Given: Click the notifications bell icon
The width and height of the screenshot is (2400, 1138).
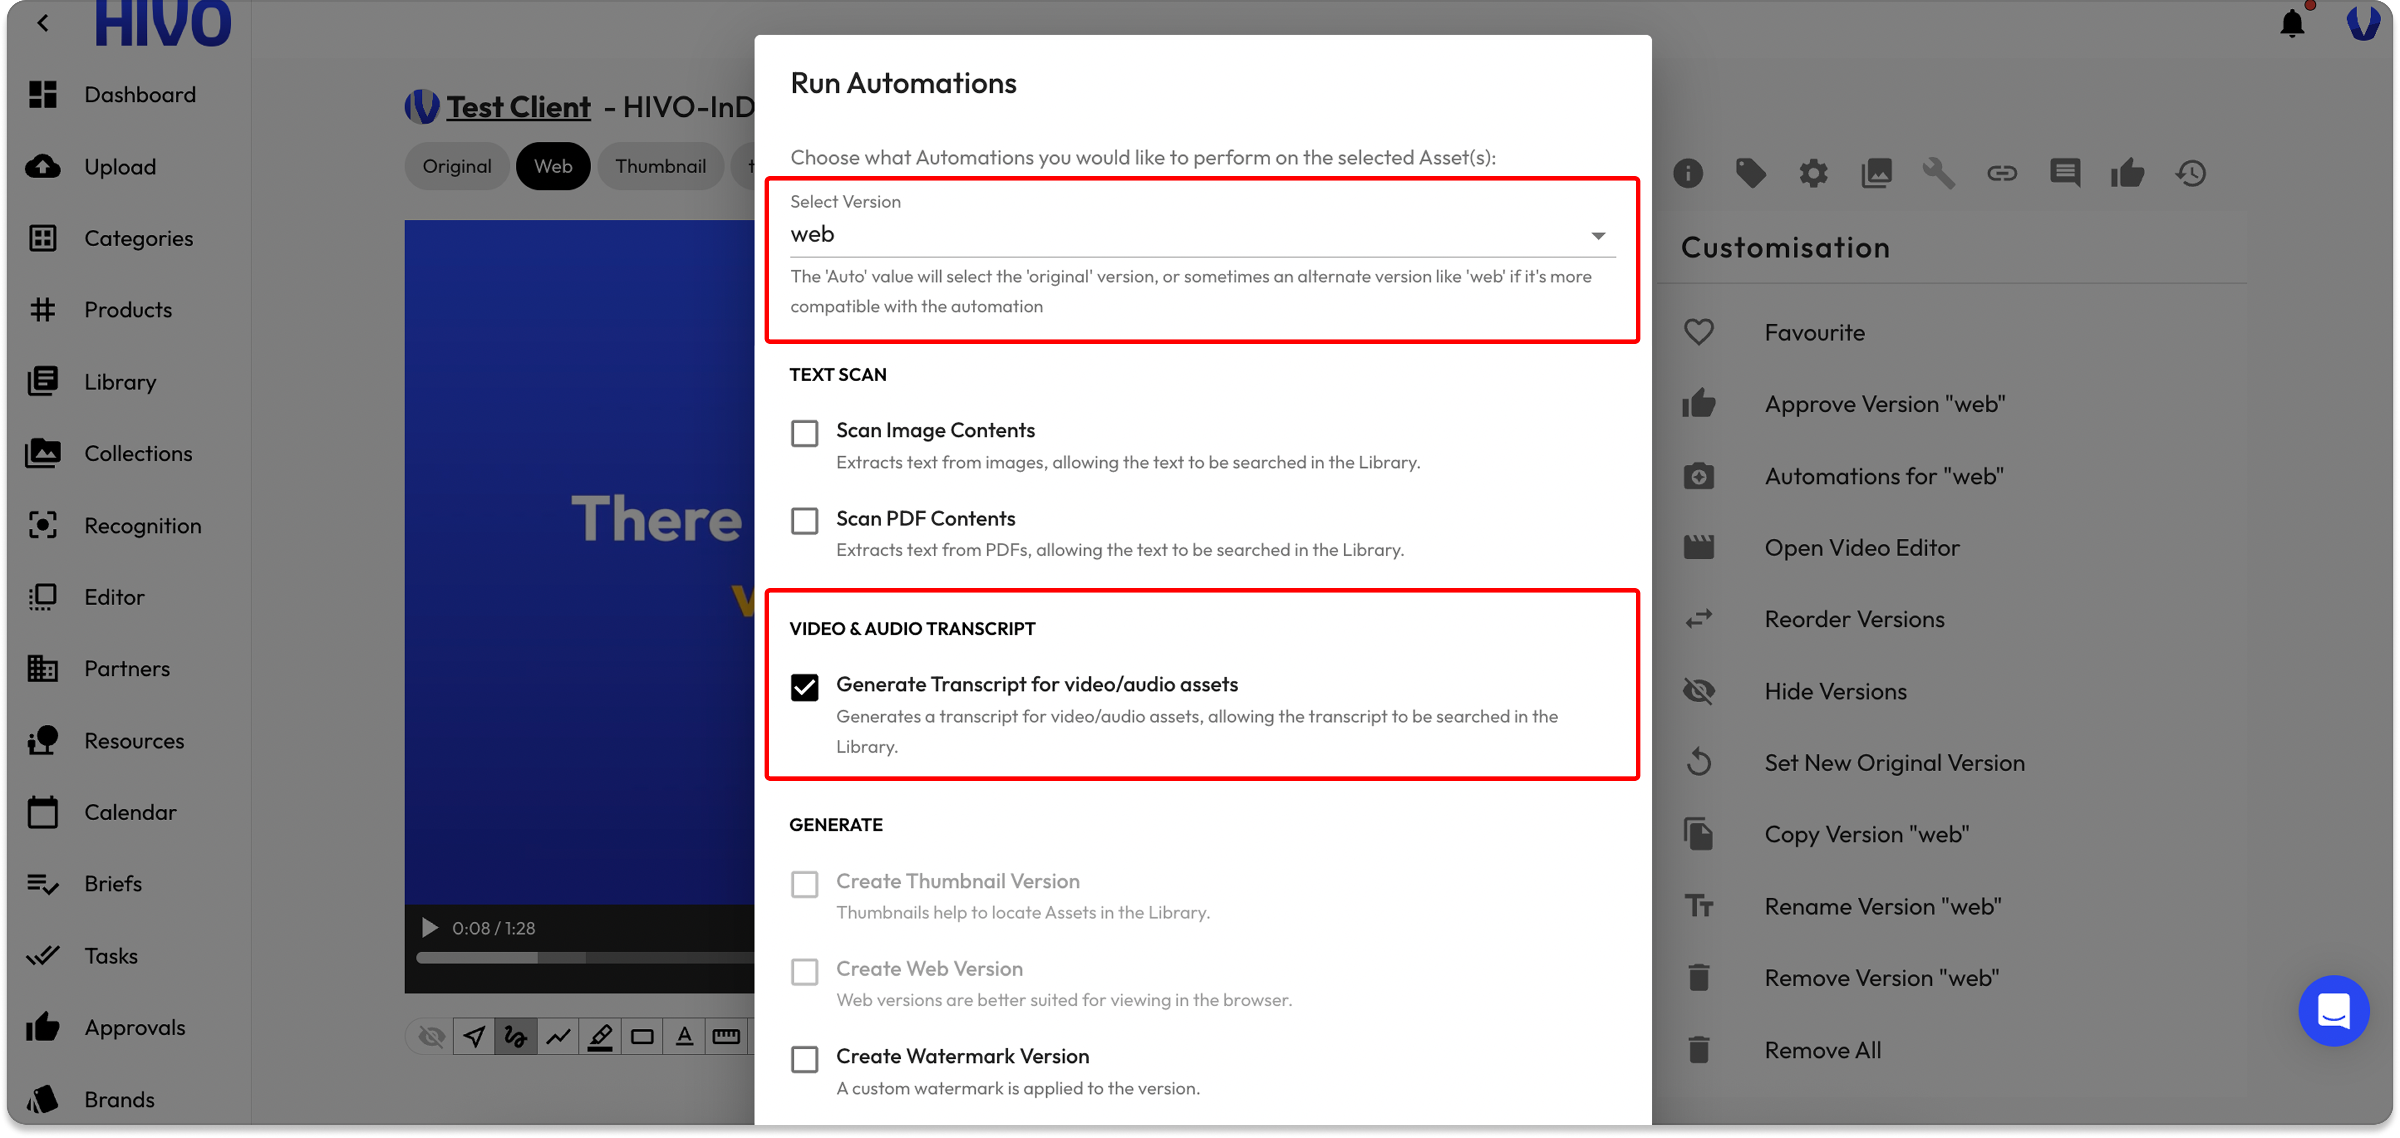Looking at the screenshot, I should [x=2292, y=22].
